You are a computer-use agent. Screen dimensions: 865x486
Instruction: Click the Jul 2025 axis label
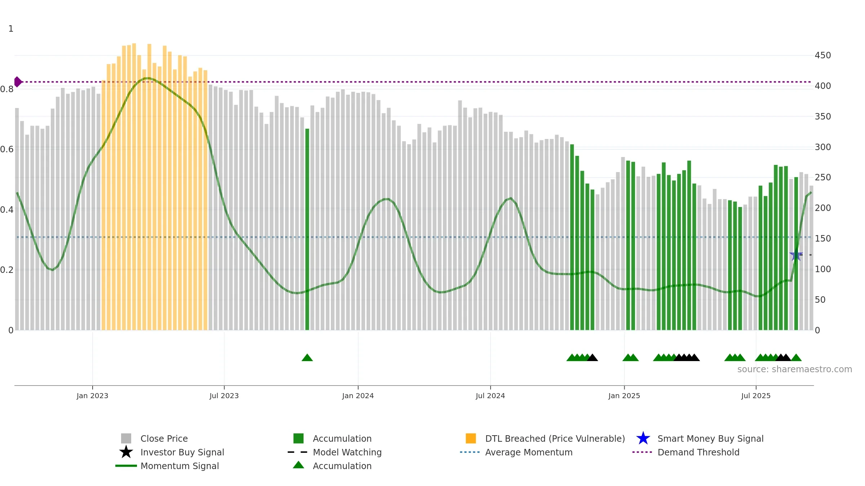(x=756, y=396)
